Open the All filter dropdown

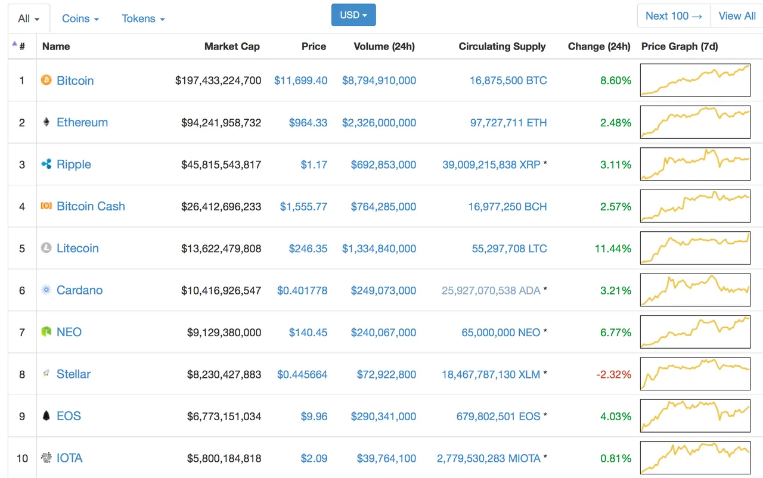pyautogui.click(x=29, y=18)
